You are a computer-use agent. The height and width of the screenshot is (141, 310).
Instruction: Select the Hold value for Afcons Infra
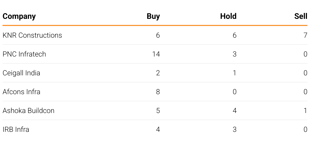[x=235, y=92]
